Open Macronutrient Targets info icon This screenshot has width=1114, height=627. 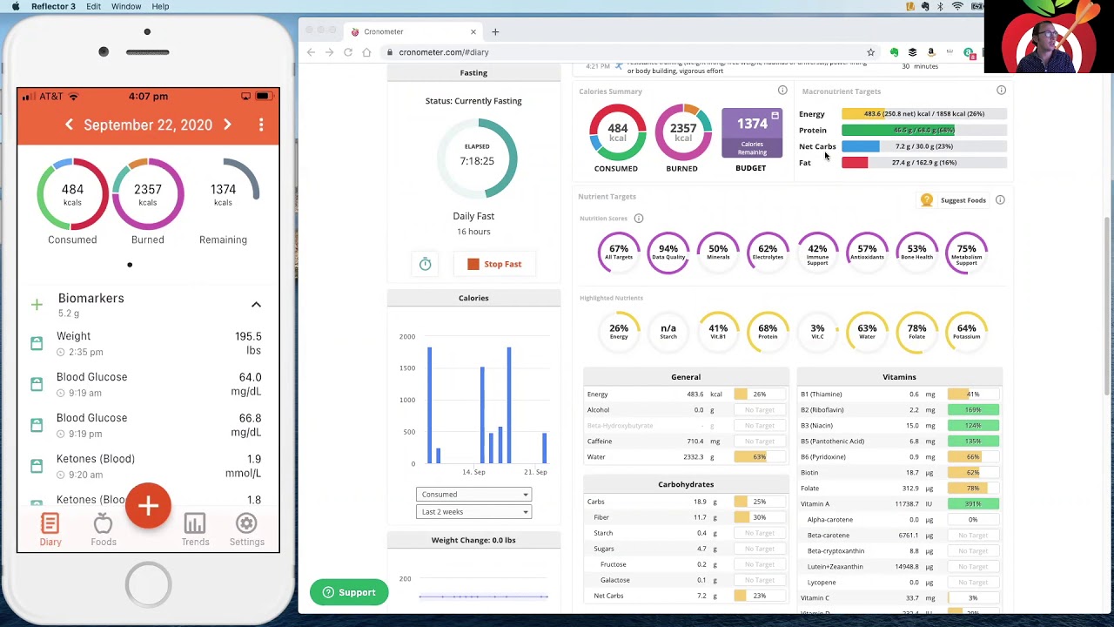[1001, 91]
